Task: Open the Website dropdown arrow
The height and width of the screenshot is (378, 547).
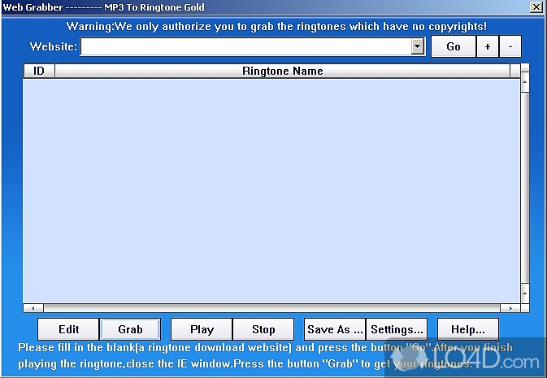Action: coord(418,46)
